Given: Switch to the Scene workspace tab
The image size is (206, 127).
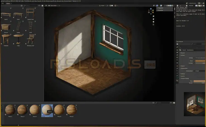Looking at the screenshot, I should (8, 3).
